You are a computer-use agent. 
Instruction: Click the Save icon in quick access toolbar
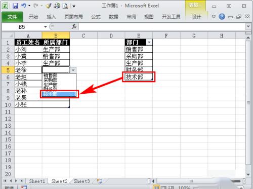pyautogui.click(x=15, y=6)
